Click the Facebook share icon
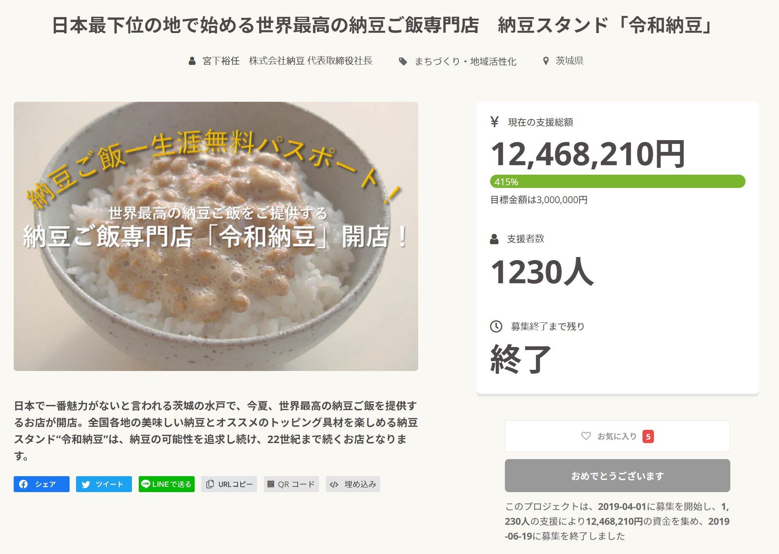 [x=24, y=484]
